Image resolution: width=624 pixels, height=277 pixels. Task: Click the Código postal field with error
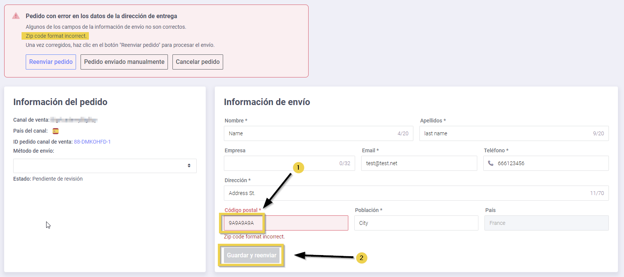[286, 223]
